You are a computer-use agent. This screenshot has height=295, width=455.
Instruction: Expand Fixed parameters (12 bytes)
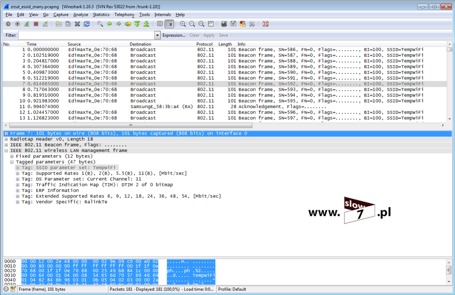click(12, 156)
